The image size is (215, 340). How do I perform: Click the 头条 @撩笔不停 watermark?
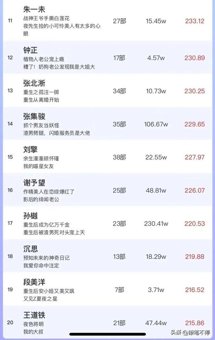tap(190, 332)
